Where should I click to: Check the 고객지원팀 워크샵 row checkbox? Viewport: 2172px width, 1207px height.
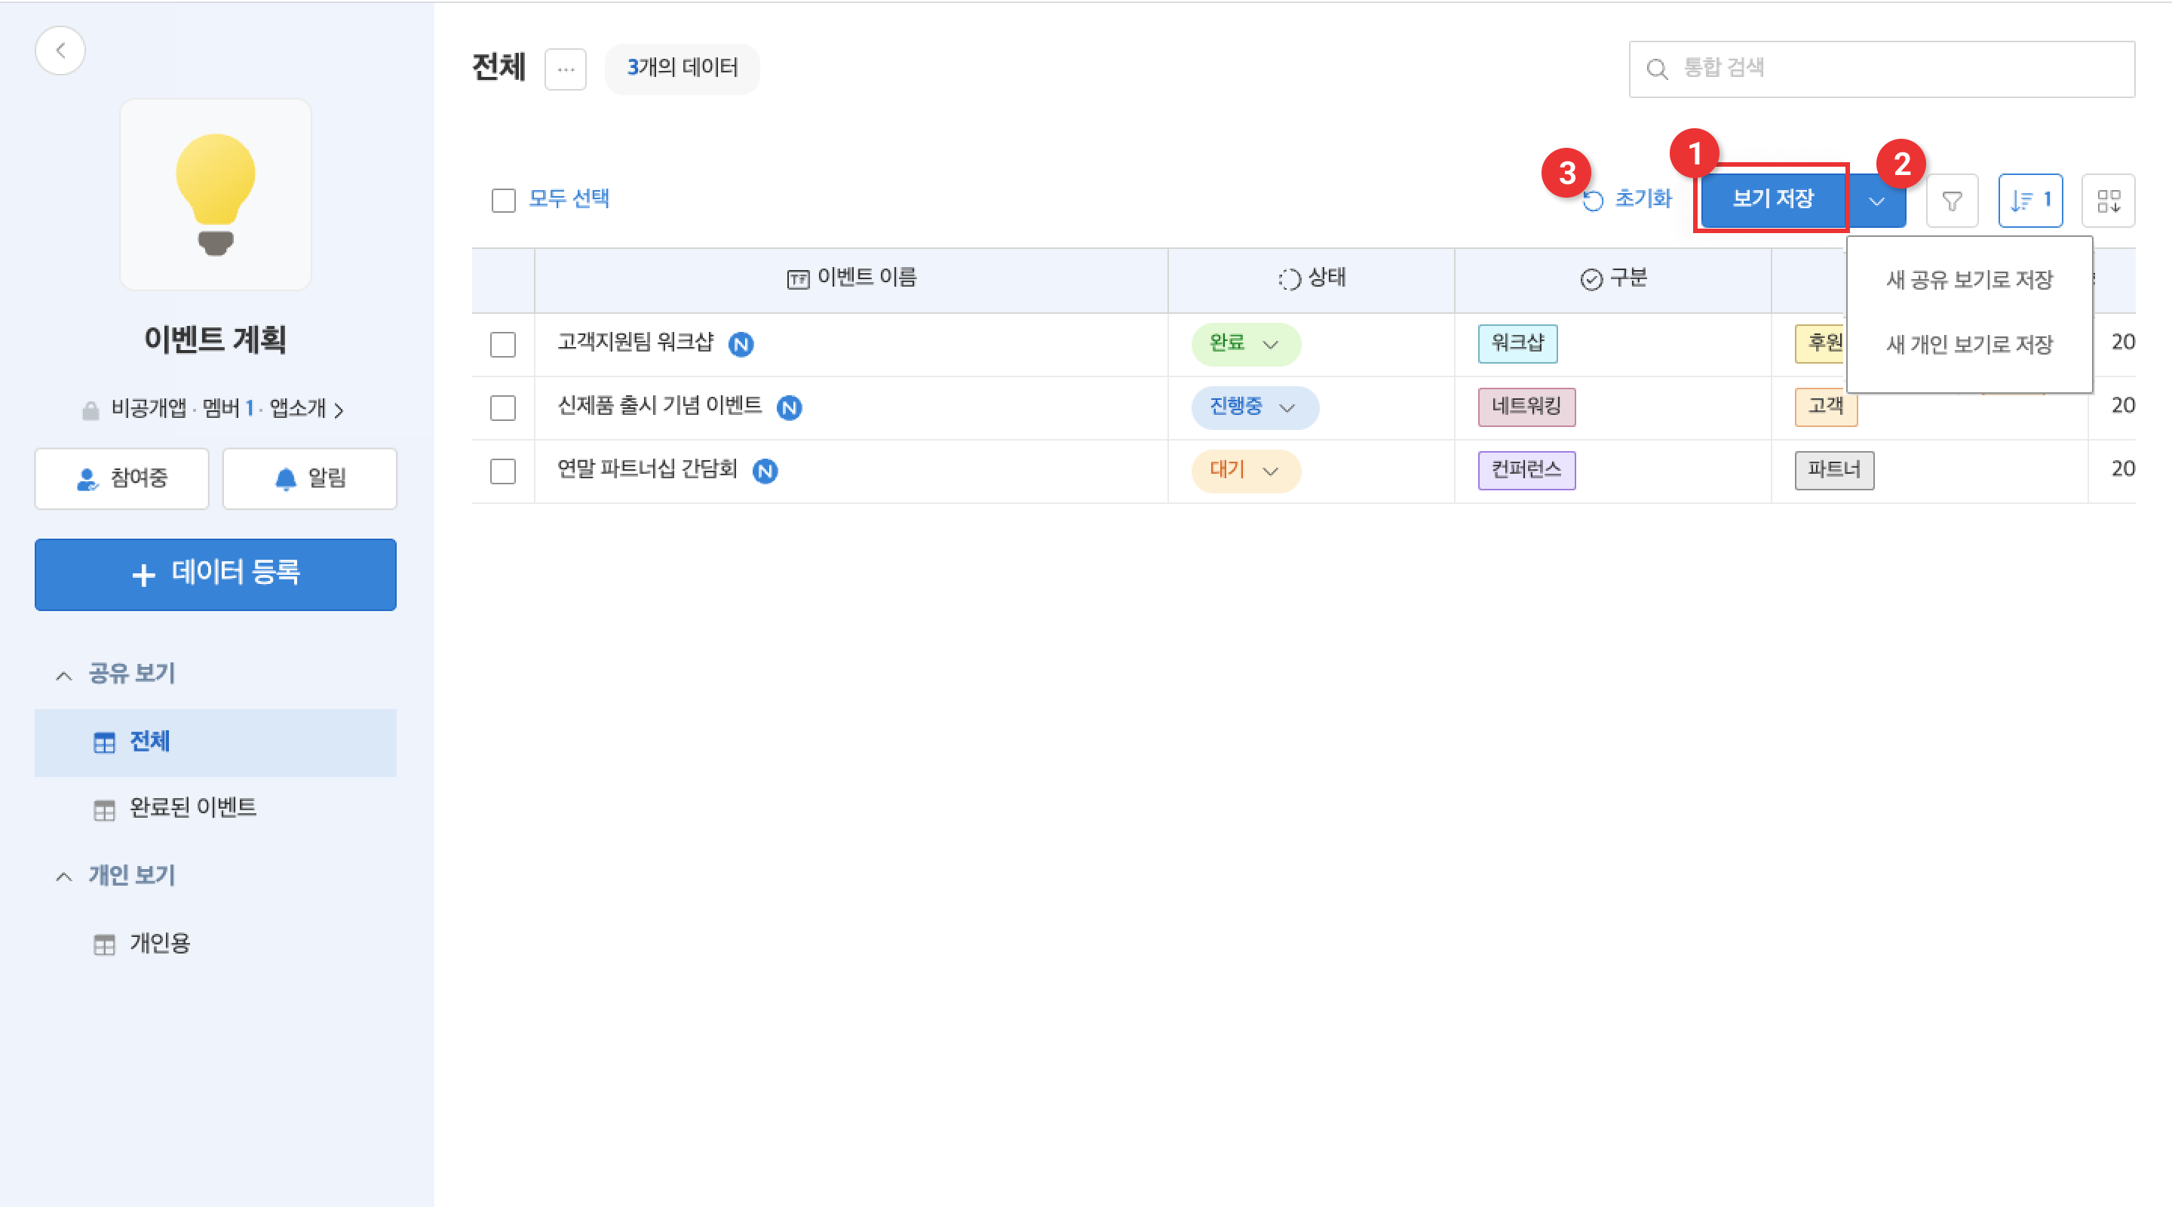pyautogui.click(x=503, y=344)
